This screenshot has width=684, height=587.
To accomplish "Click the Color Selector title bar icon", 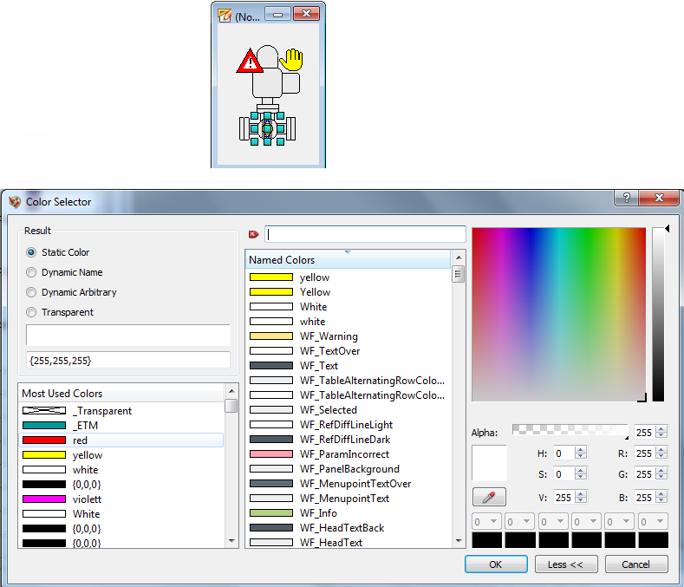I will click(x=15, y=201).
